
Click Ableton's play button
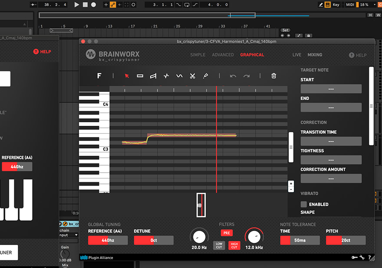pos(77,5)
